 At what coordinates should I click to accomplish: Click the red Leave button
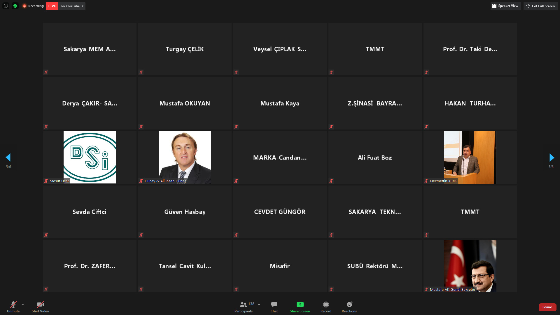click(x=547, y=307)
